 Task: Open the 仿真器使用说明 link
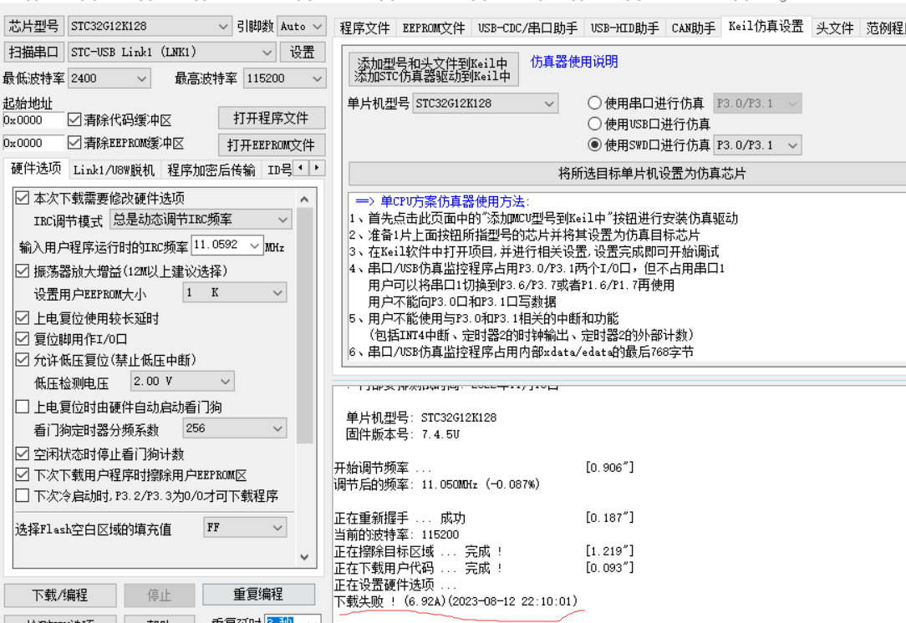[x=573, y=61]
